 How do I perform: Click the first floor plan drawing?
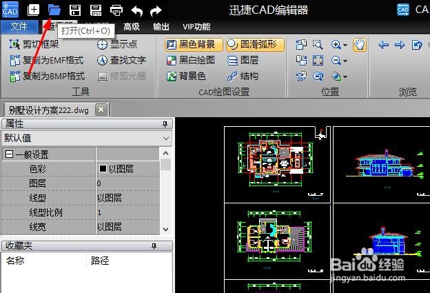276,161
